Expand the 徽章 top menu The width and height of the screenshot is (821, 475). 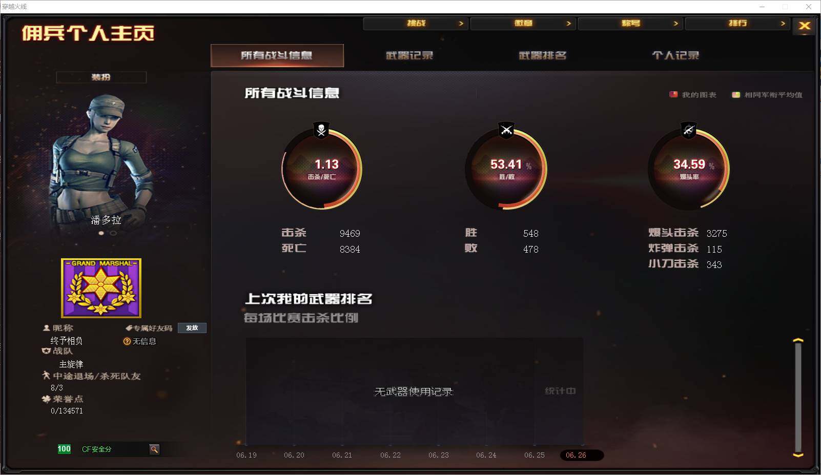[523, 24]
